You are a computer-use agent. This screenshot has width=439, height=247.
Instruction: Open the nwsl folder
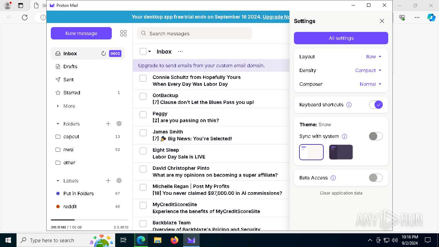pos(87,150)
